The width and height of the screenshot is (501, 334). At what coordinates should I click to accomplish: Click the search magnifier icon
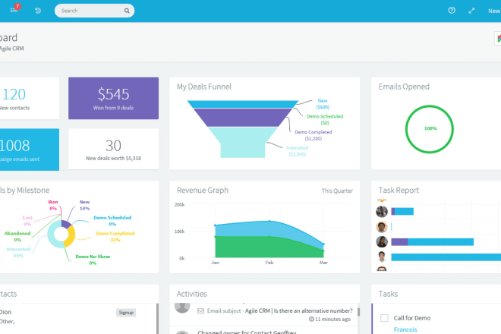coord(127,11)
